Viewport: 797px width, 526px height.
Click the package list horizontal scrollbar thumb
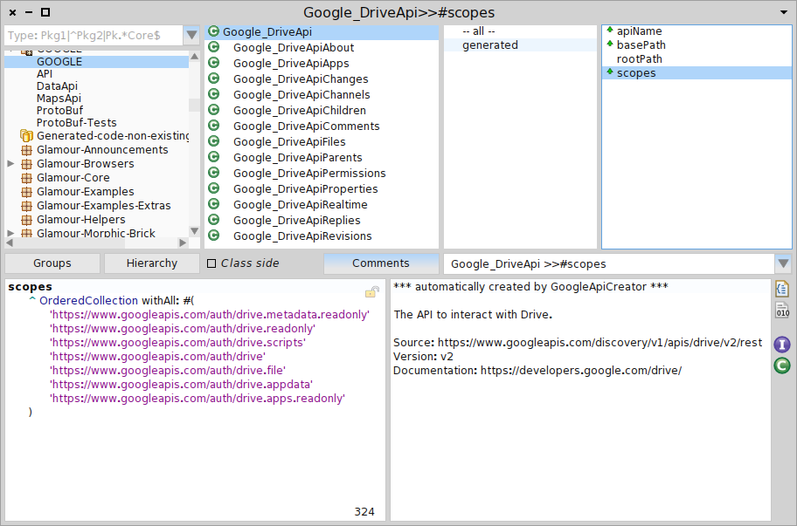(70, 243)
